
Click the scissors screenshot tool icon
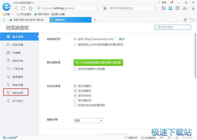(x=184, y=8)
